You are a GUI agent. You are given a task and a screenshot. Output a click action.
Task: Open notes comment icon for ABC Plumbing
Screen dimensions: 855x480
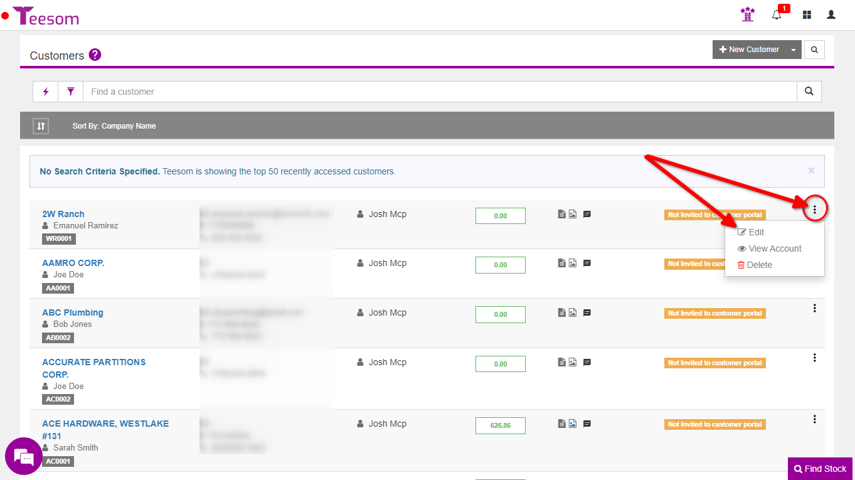tap(587, 312)
